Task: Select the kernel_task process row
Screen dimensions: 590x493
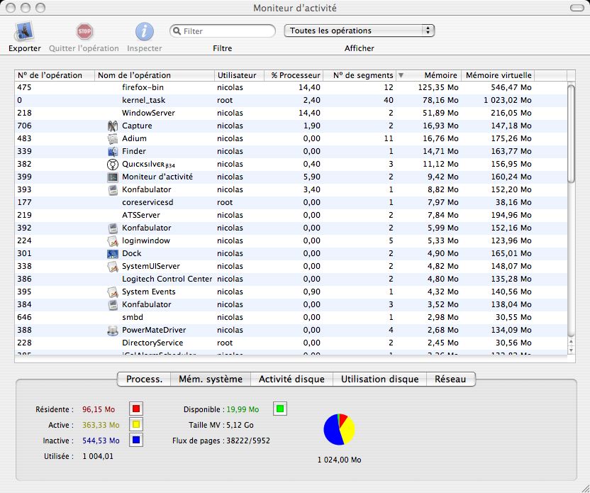Action: (x=291, y=100)
